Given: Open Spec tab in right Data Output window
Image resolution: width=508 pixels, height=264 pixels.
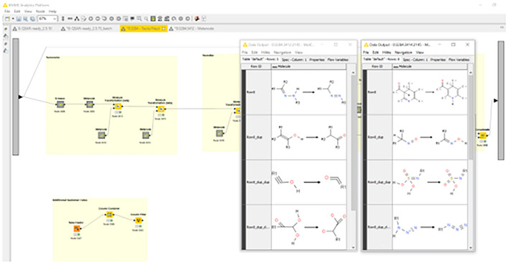Looking at the screenshot, I should [415, 60].
